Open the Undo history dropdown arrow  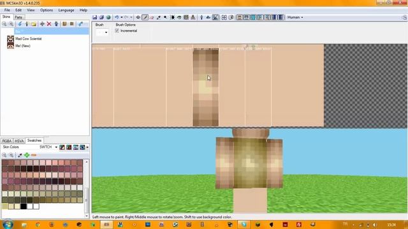[122, 17]
